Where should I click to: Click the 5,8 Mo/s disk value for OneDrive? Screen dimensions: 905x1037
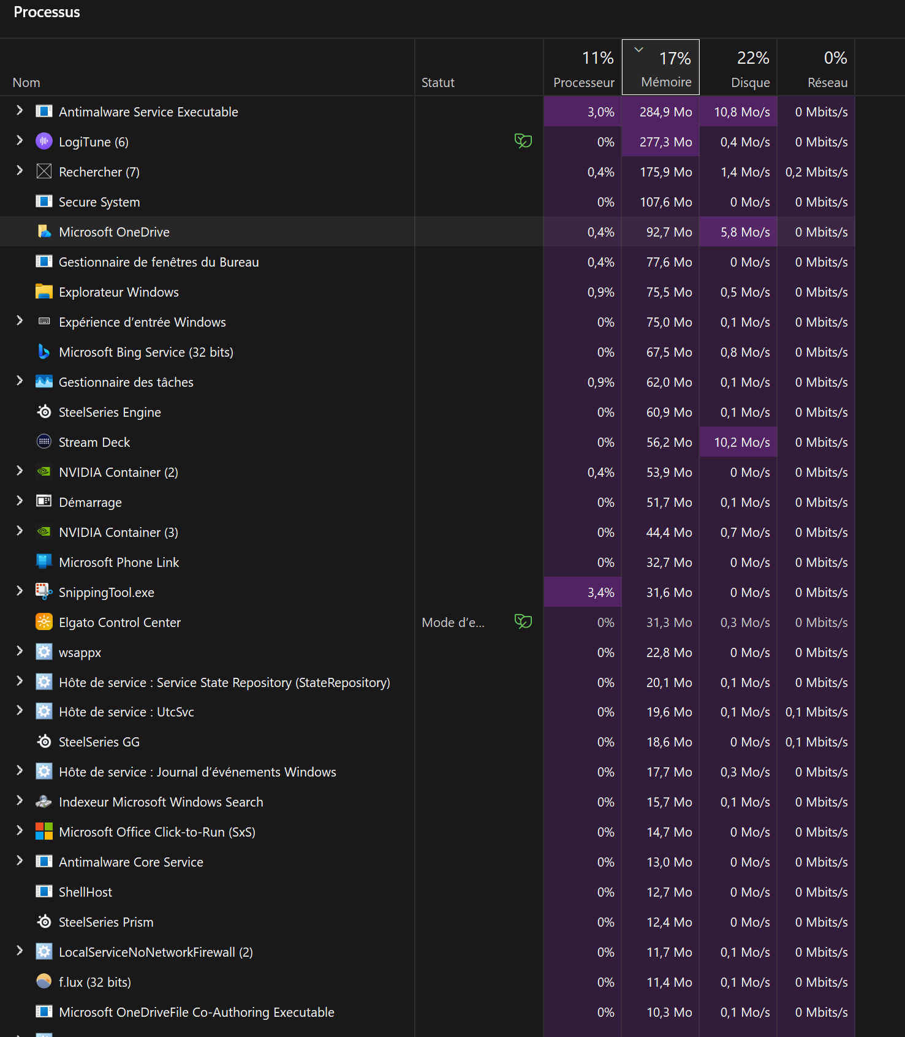click(745, 232)
